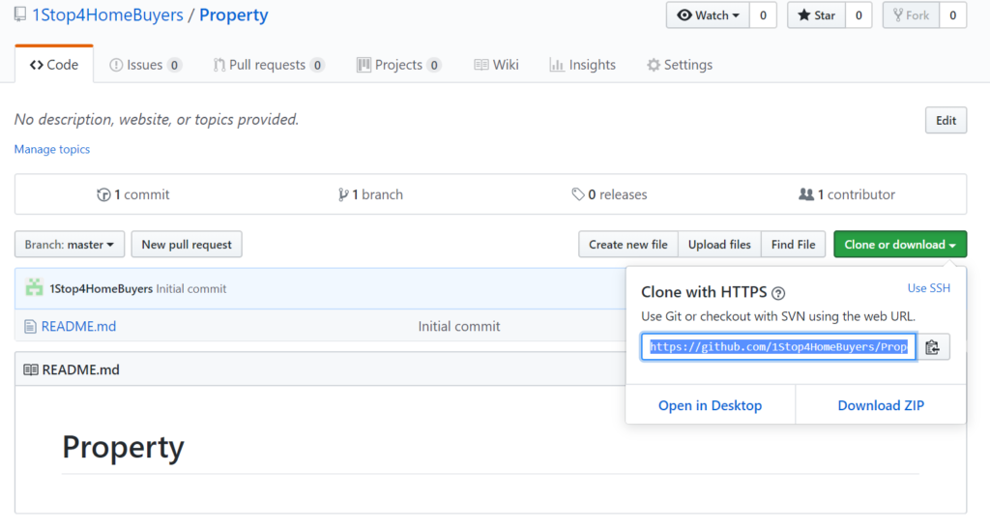Click the help question mark beside Clone with HTTPS
Image resolution: width=990 pixels, height=531 pixels.
(778, 293)
